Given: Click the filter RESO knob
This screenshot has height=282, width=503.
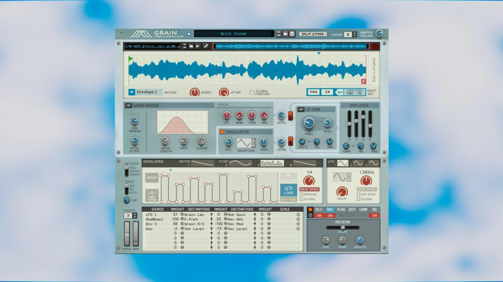Looking at the screenshot, I should [328, 123].
